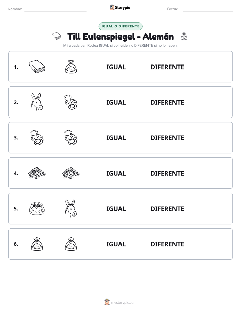Select DIFERENTE in row 5

[167, 209]
